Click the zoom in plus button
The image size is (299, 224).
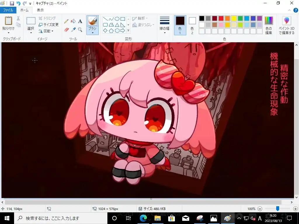(x=295, y=209)
